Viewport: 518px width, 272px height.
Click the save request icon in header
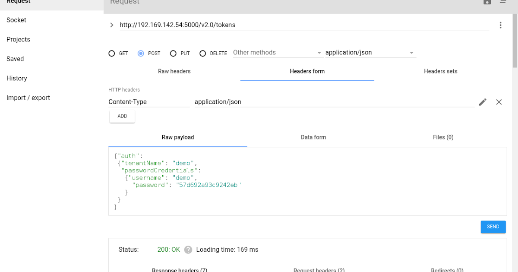pyautogui.click(x=487, y=2)
